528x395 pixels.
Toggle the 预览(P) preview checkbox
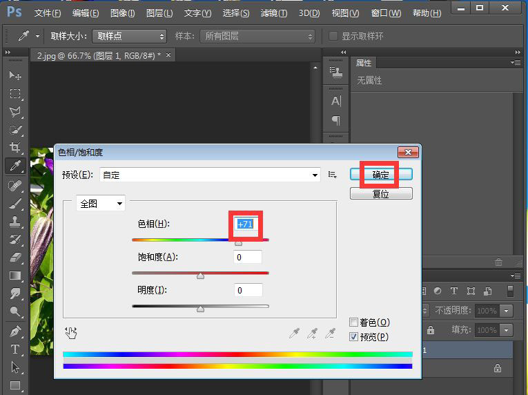tap(353, 337)
